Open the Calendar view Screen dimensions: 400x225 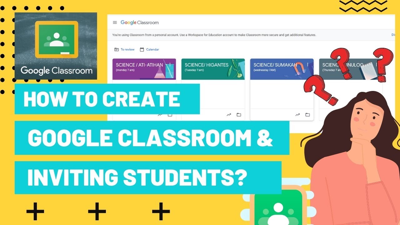click(152, 49)
